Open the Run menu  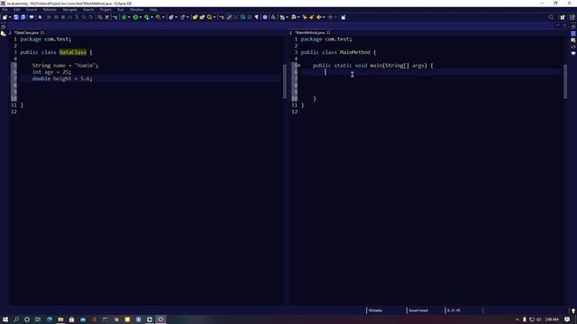pos(121,10)
